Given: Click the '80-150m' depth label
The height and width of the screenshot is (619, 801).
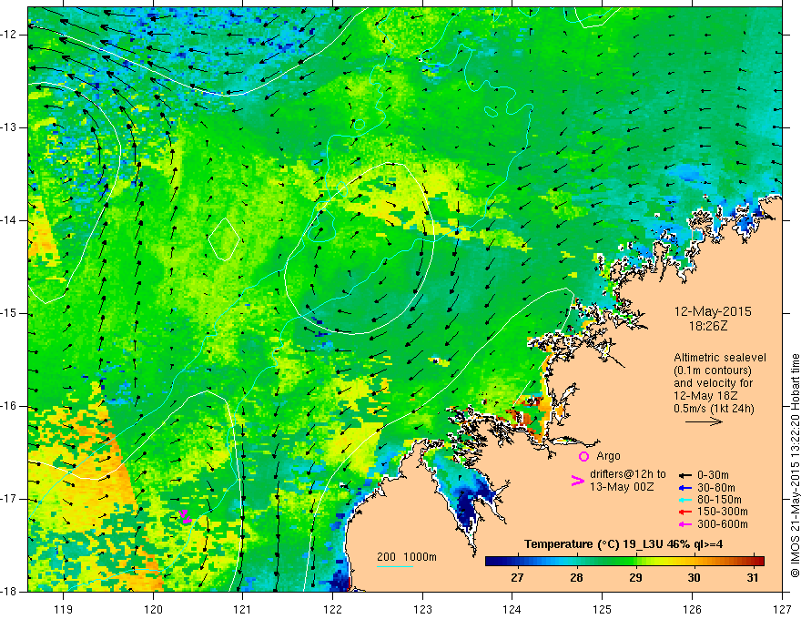Looking at the screenshot, I should click(719, 500).
